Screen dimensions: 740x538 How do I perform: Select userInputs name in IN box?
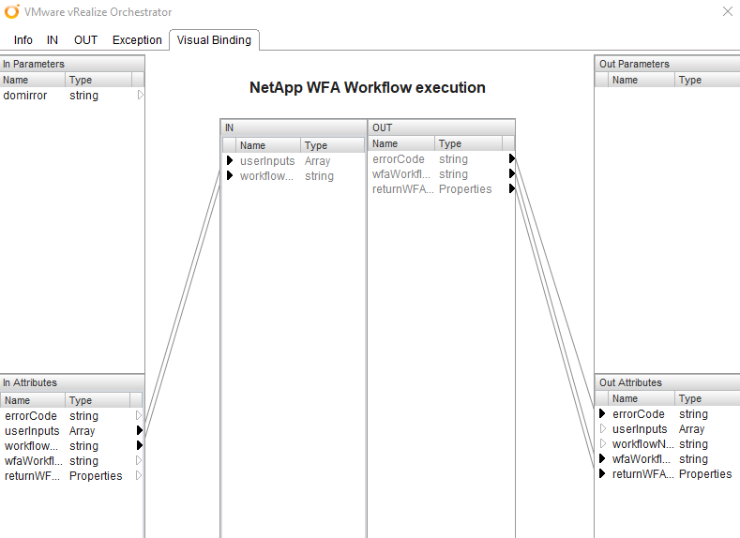tap(267, 161)
